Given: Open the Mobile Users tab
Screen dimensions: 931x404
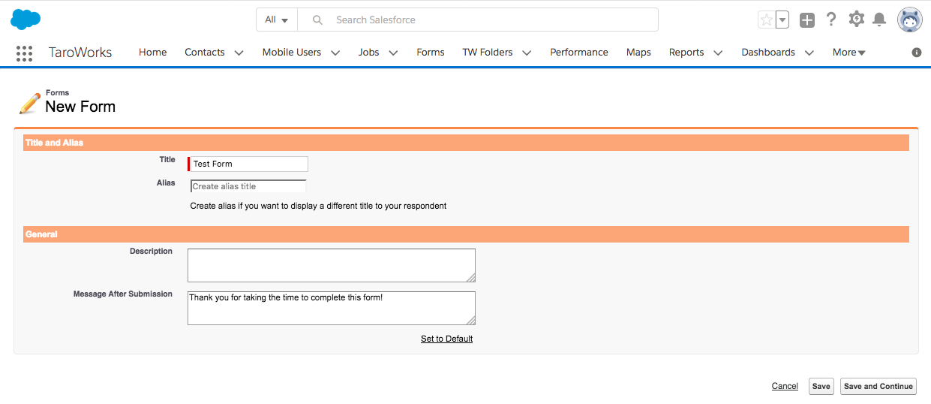Looking at the screenshot, I should (x=292, y=53).
